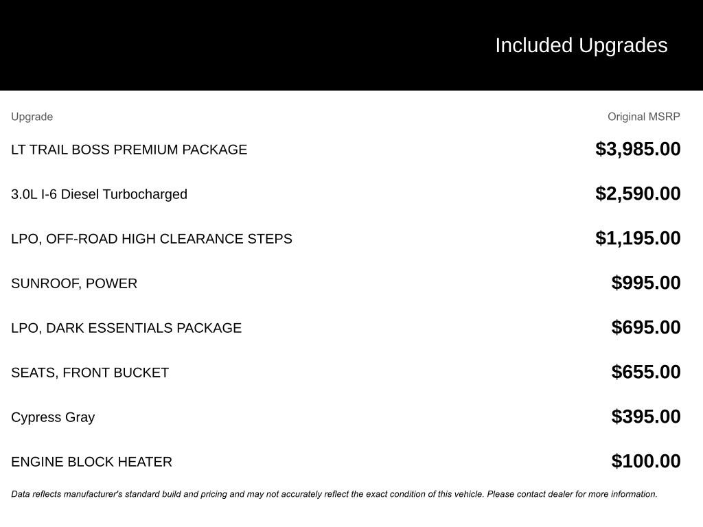The height and width of the screenshot is (527, 703).
Task: Select the Cypress Gray color upgrade label
Action: [53, 417]
